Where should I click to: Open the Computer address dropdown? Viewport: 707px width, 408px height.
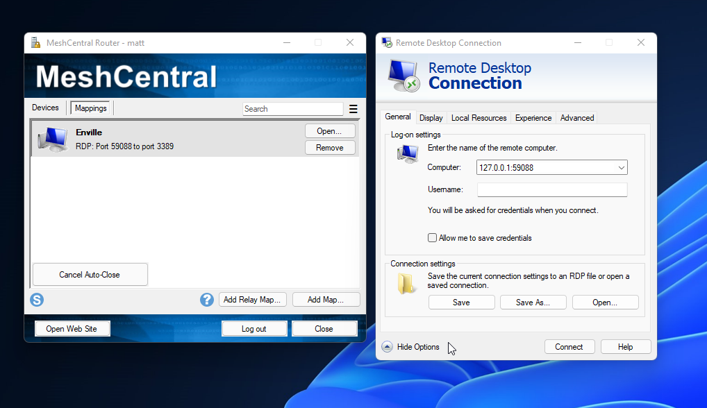click(622, 167)
